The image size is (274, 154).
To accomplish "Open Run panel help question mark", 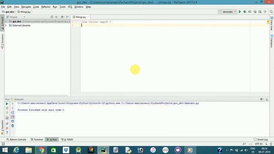I will 7,133.
